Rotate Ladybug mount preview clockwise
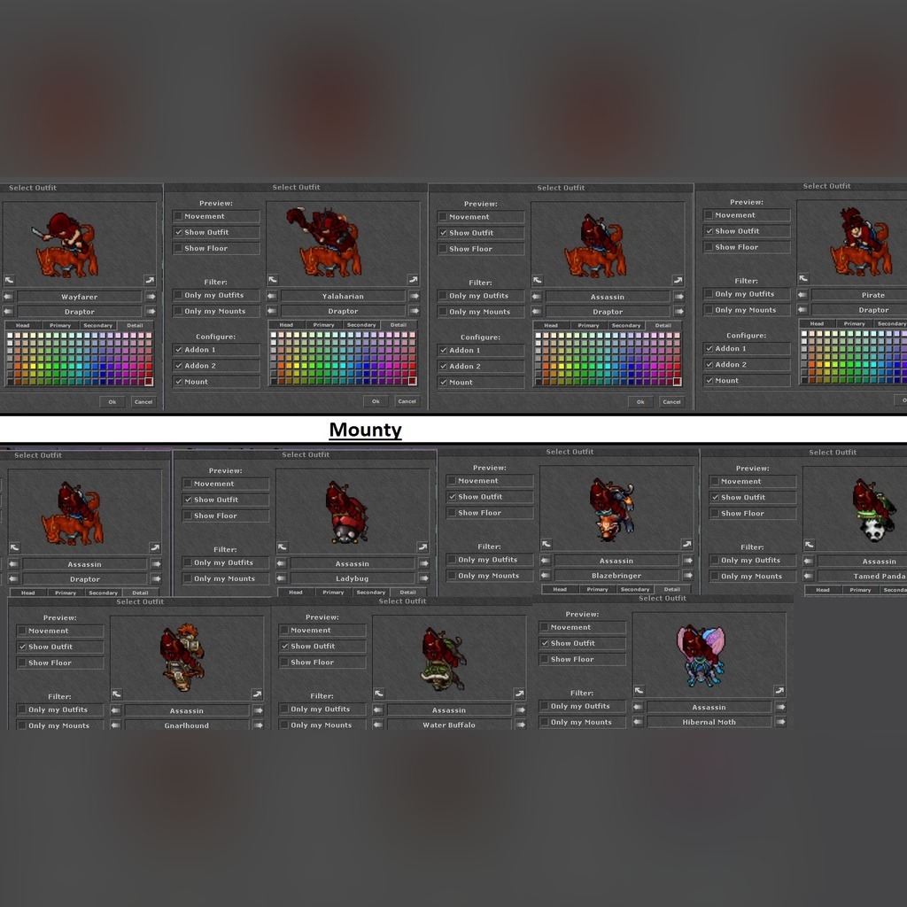Viewport: 907px width, 907px height. click(422, 547)
